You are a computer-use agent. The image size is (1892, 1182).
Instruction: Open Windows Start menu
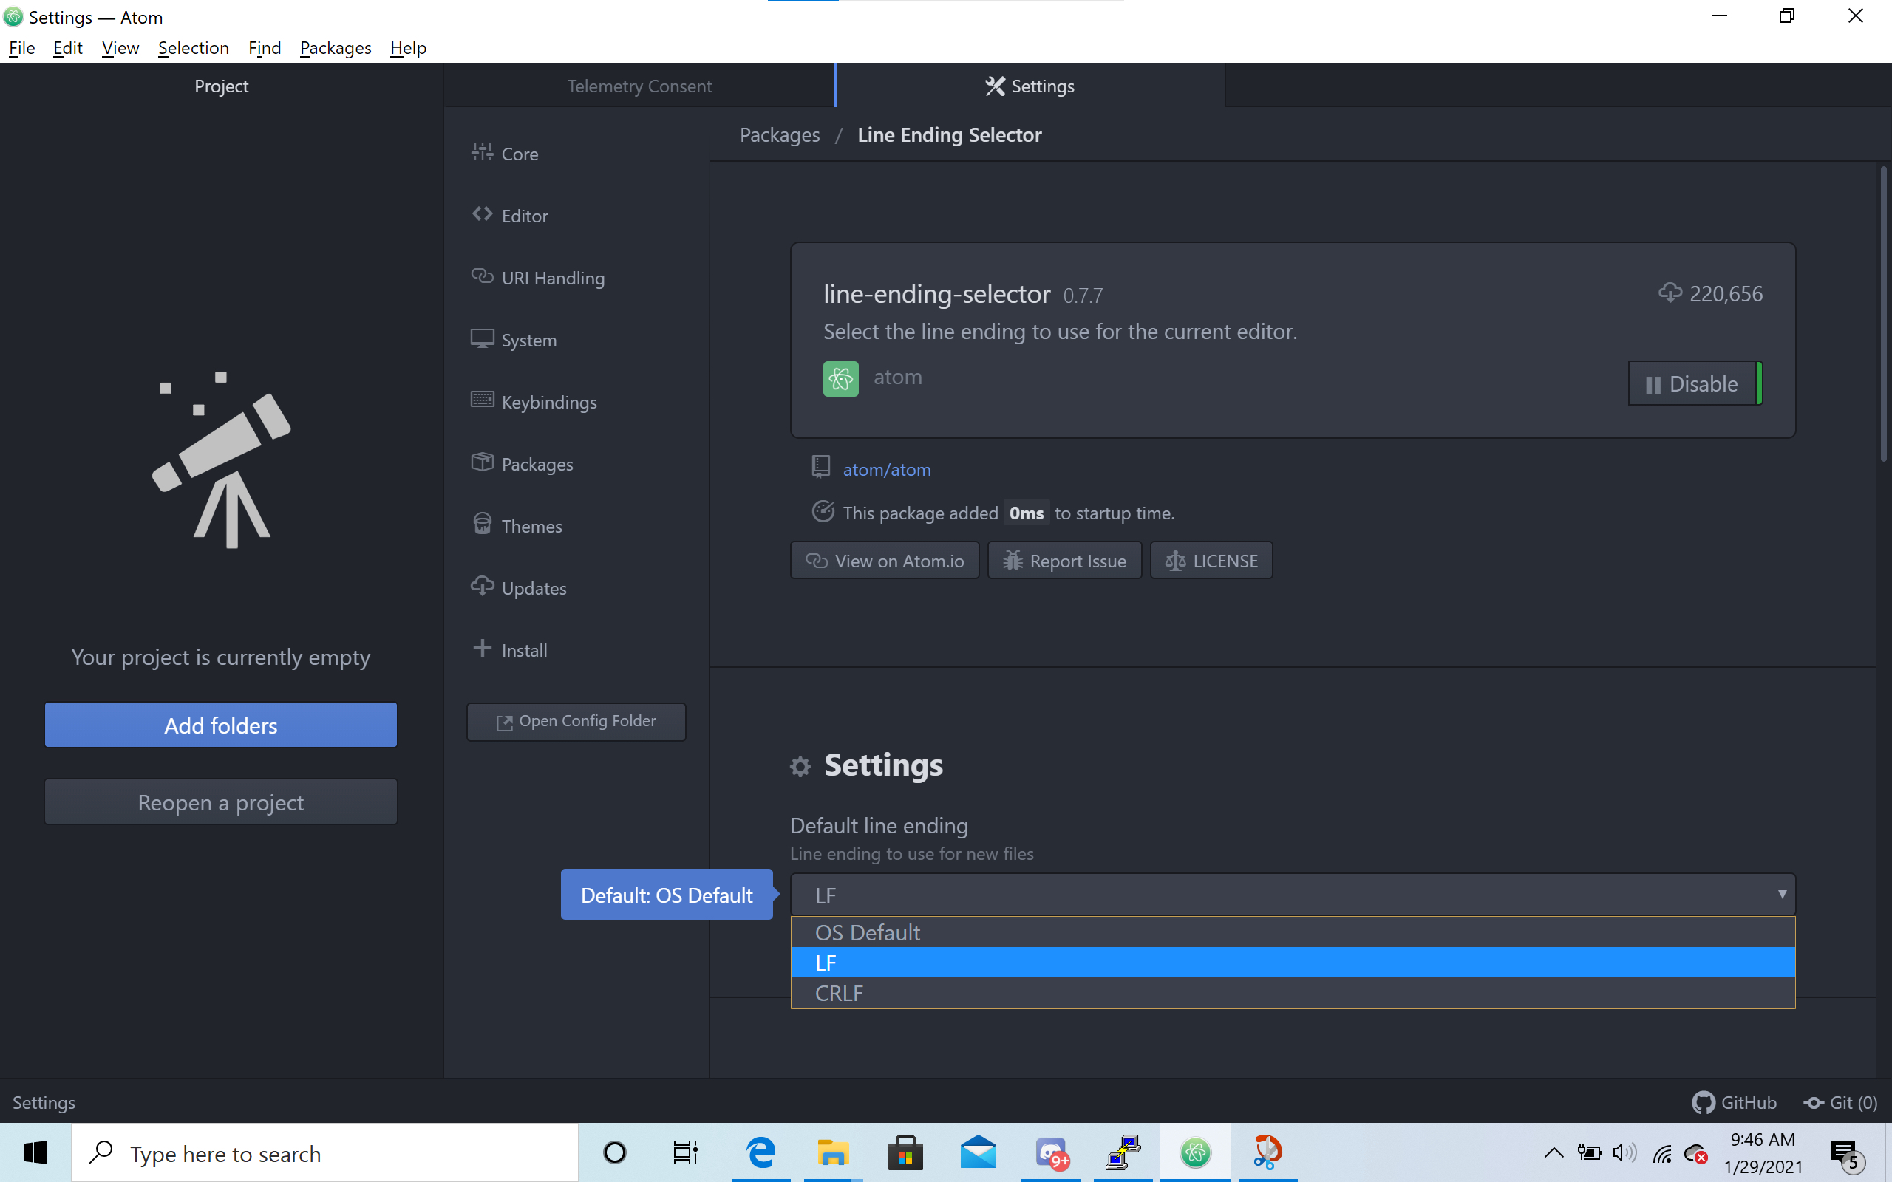pos(35,1153)
